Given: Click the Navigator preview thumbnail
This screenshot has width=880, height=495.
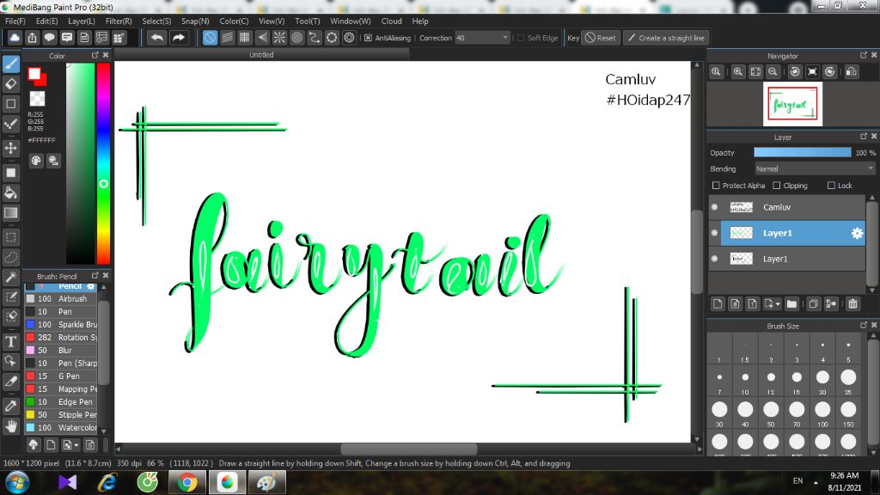Looking at the screenshot, I should coord(792,104).
